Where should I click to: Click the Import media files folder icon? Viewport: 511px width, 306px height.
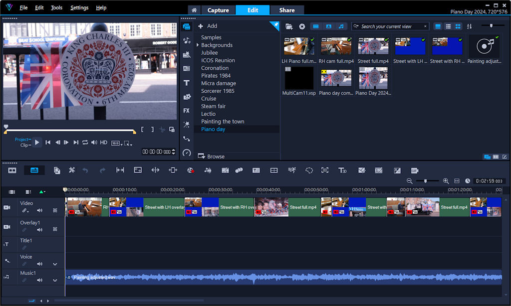[289, 26]
